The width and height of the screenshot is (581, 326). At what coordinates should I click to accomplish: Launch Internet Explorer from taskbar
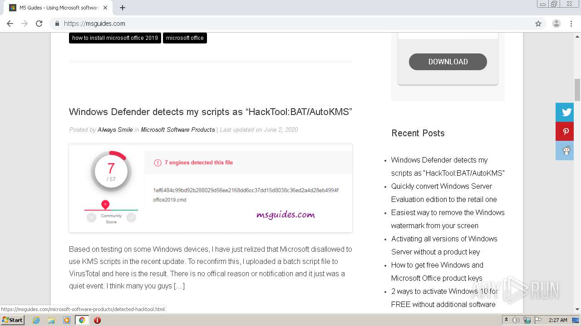36,320
